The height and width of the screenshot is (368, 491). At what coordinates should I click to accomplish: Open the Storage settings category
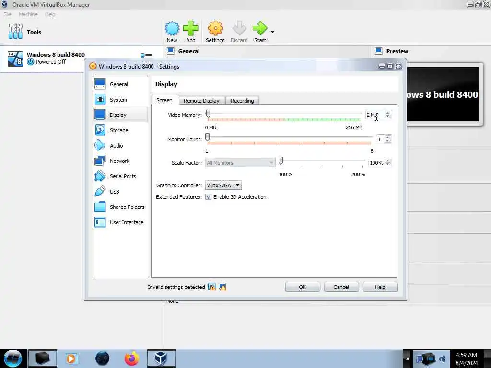coord(120,130)
